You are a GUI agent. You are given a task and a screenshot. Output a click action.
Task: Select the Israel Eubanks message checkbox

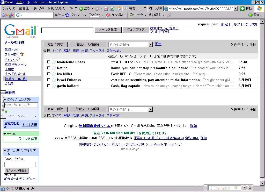pyautogui.click(x=49, y=80)
